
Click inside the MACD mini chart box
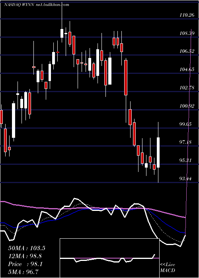pos(109,258)
